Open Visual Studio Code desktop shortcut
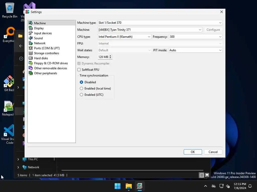Screen dimensions: 257x192 point(8,134)
